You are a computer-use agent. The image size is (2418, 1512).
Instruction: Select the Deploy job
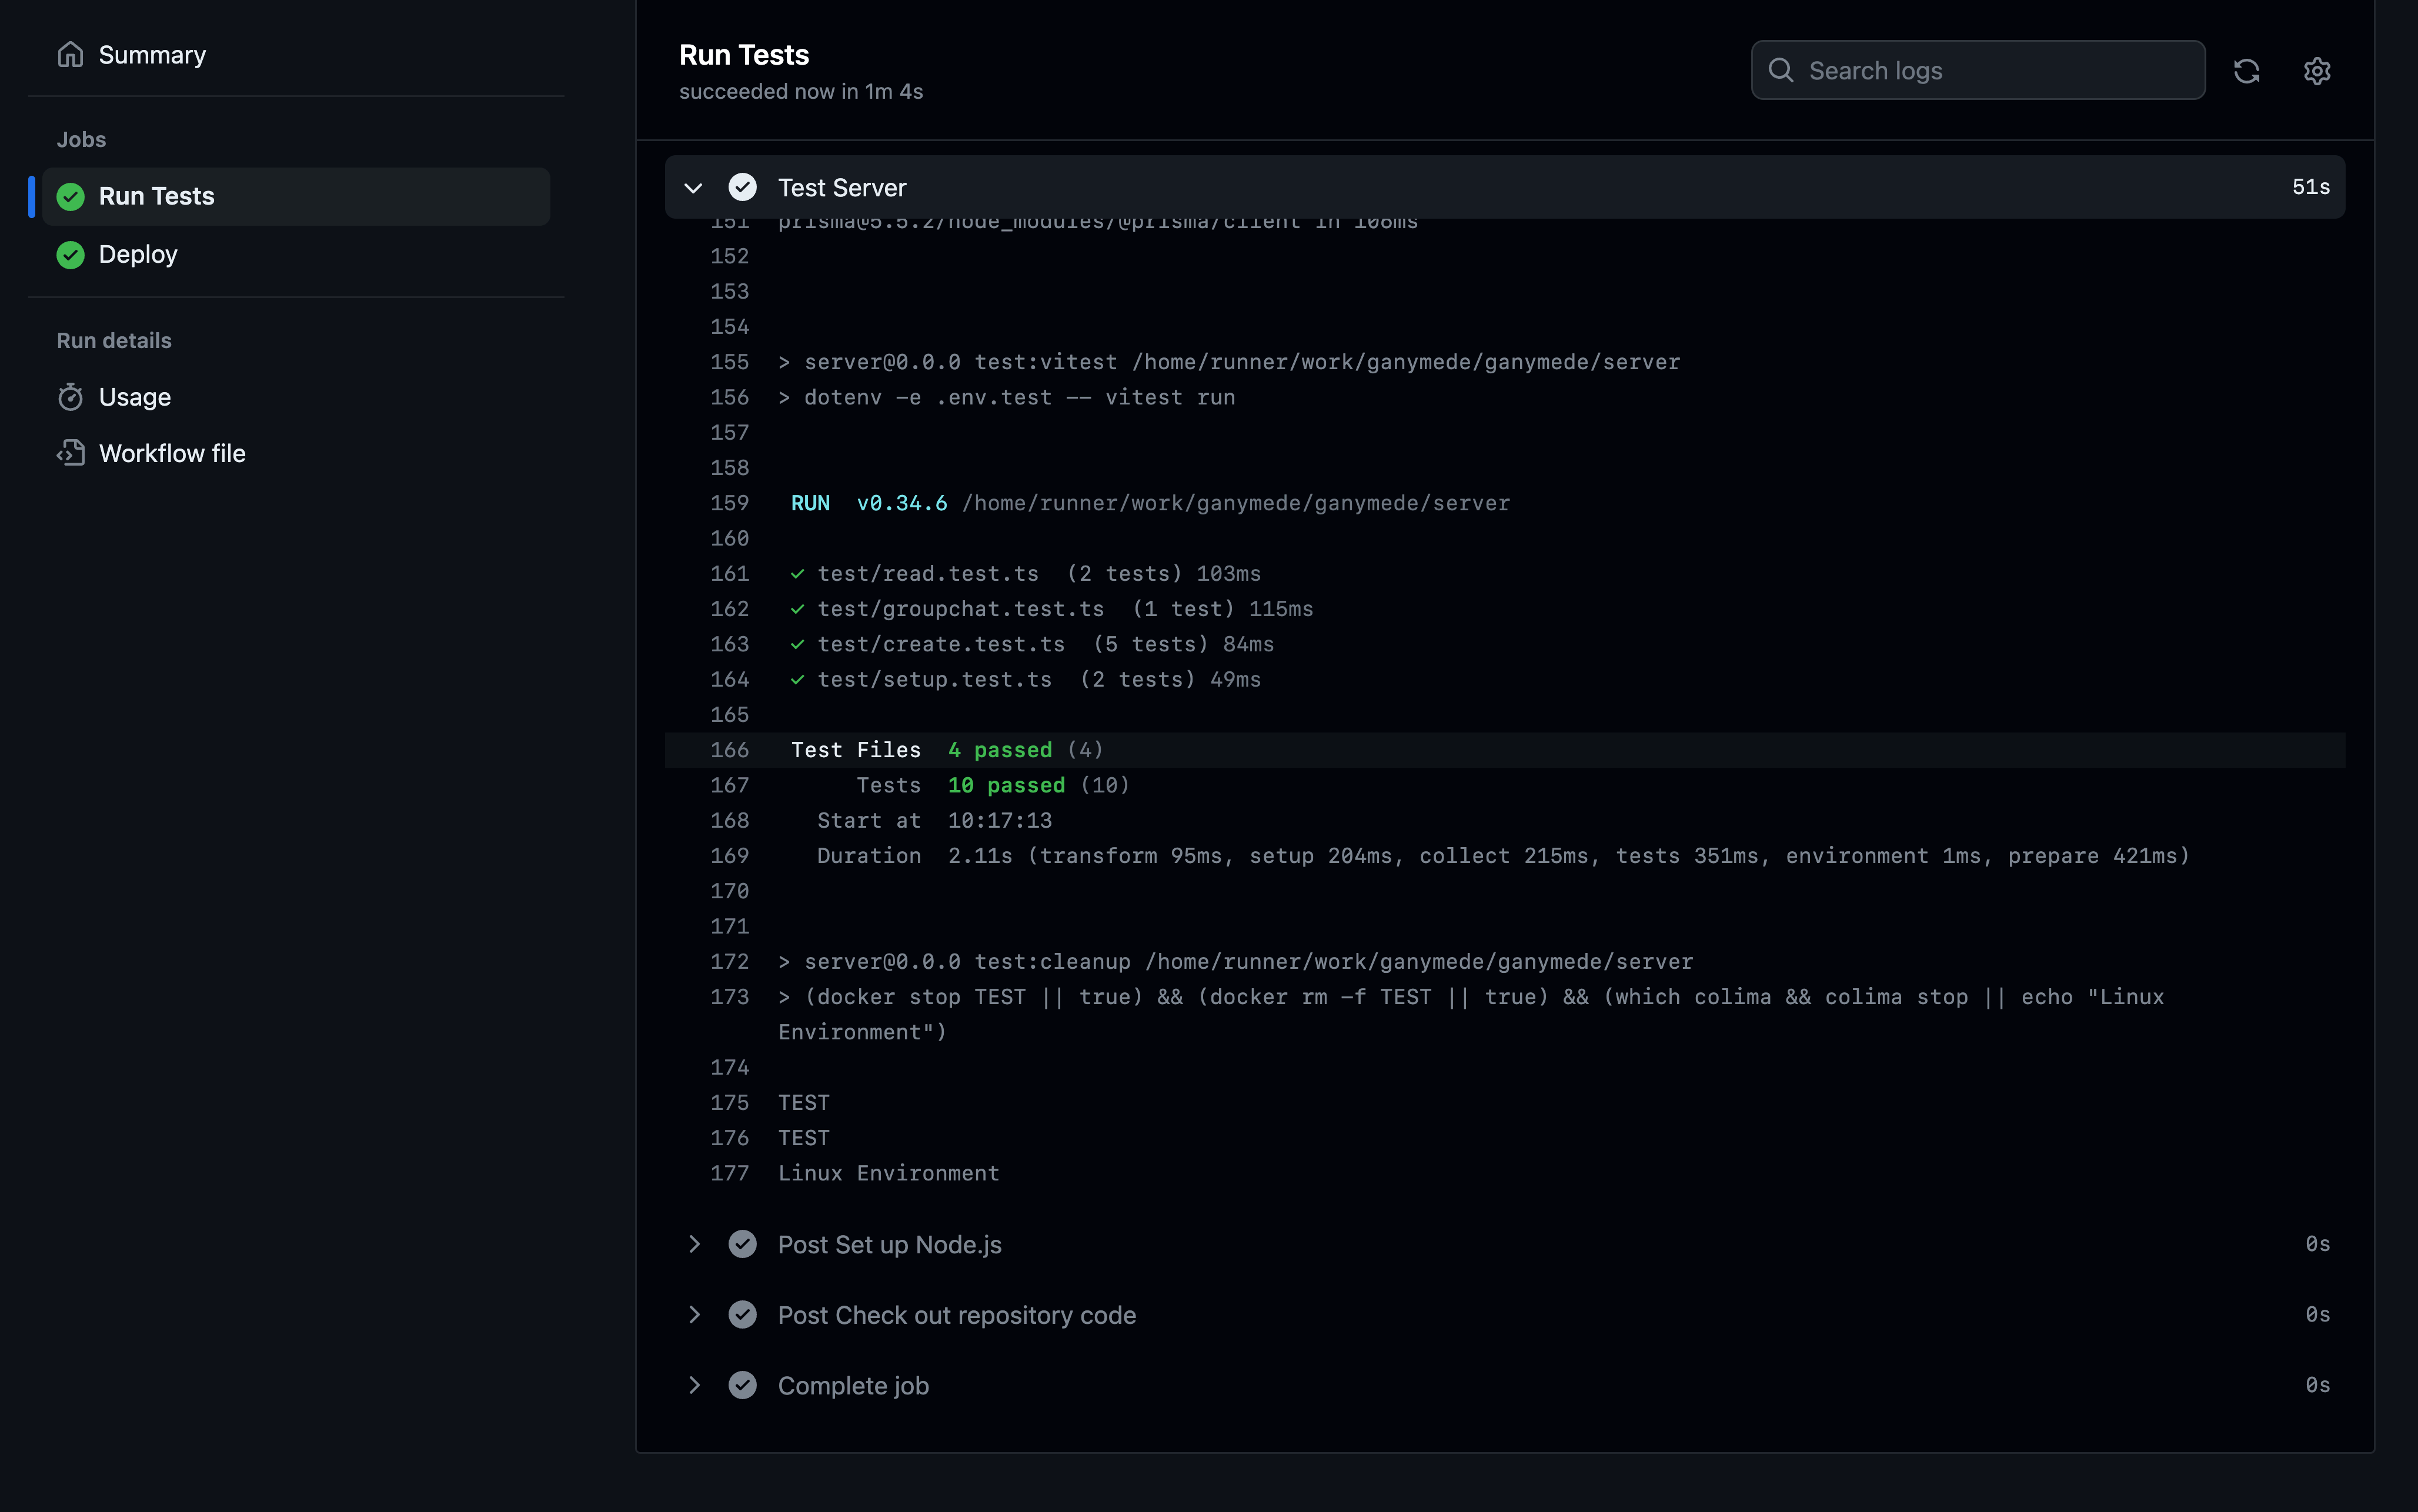pyautogui.click(x=138, y=255)
